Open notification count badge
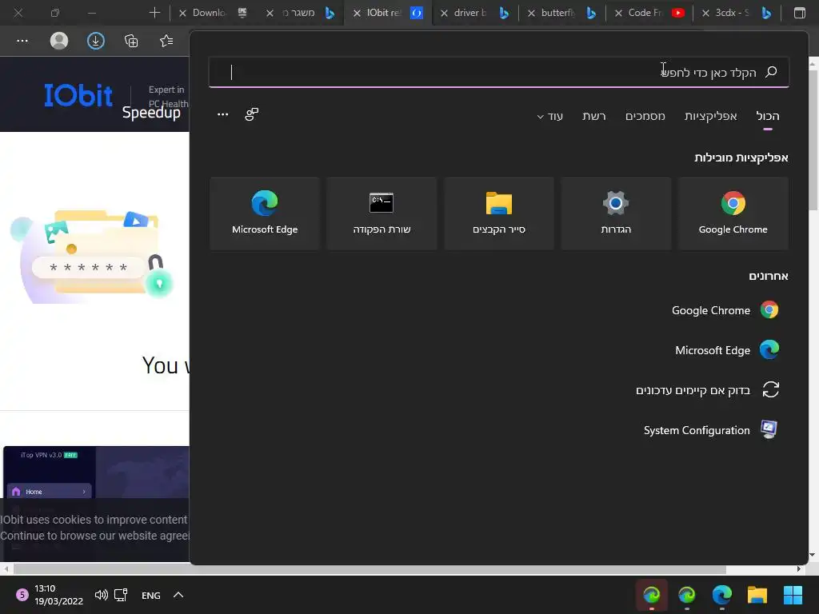Image resolution: width=819 pixels, height=614 pixels. point(22,595)
